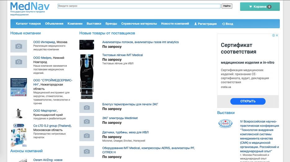Open СТРОЙМЕДСЕРВИС-НН company image
This screenshot has height=162, width=290.
[x=19, y=87]
